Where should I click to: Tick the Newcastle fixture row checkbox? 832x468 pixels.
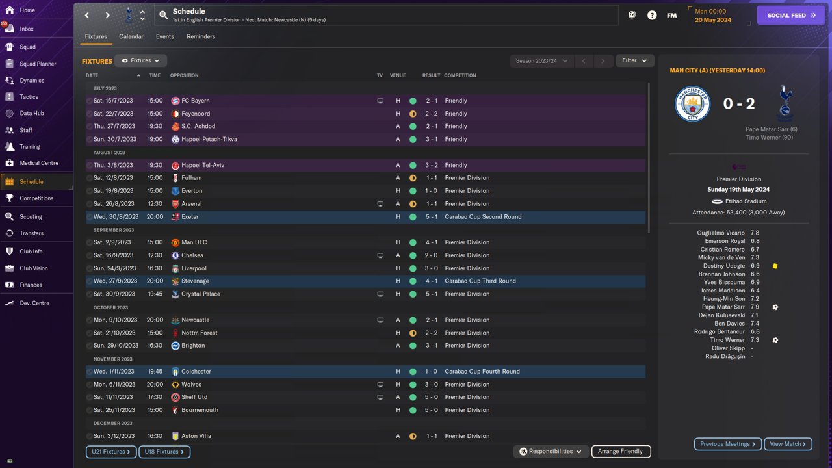click(90, 320)
